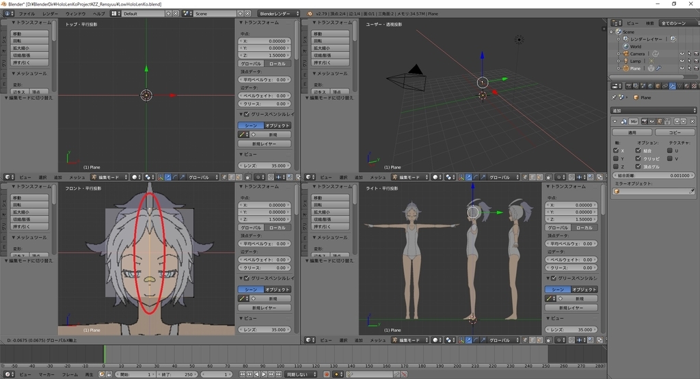Viewport: 700px width, 379px height.
Task: Expand the Lamp item in outliner
Action: tap(619, 61)
